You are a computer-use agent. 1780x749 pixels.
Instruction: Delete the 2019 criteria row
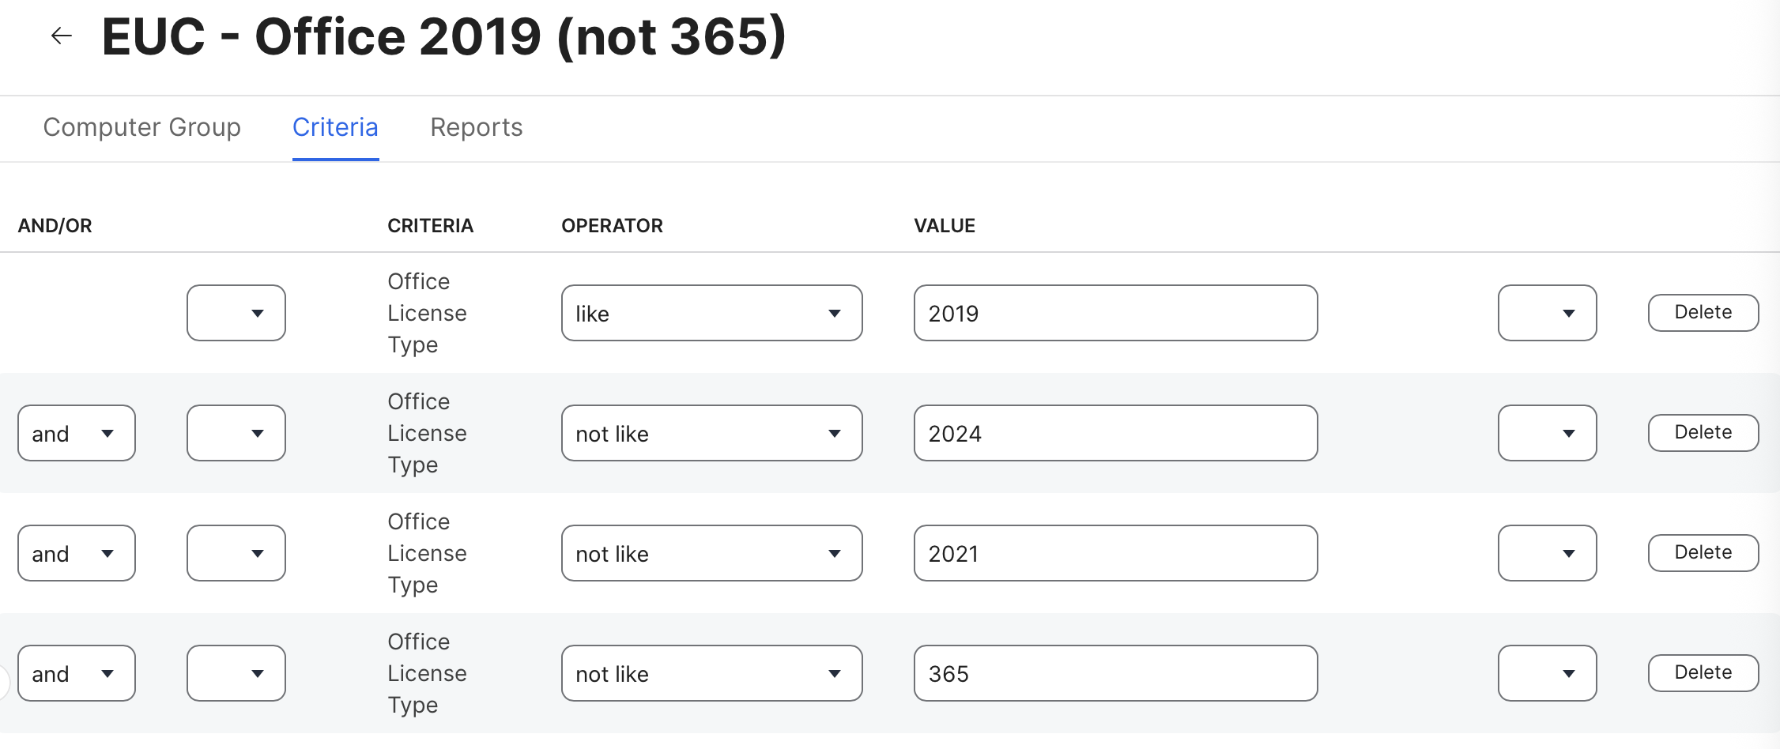coord(1703,313)
